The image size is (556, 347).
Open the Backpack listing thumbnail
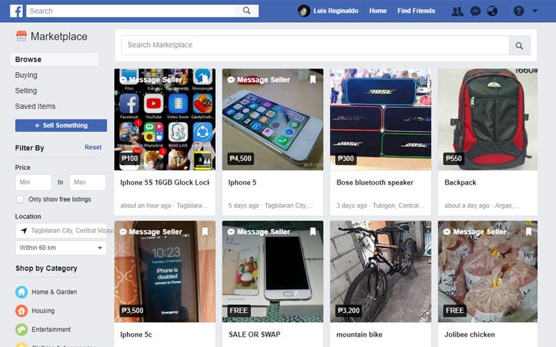(488, 119)
